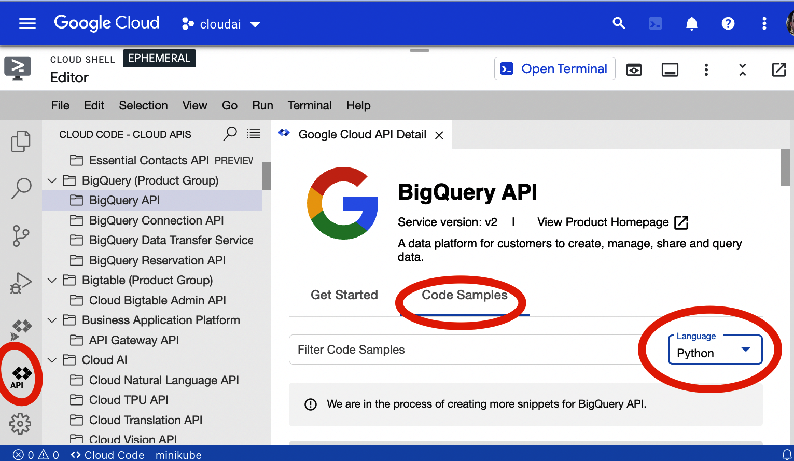
Task: Open the settings gear in activity bar
Action: point(21,424)
